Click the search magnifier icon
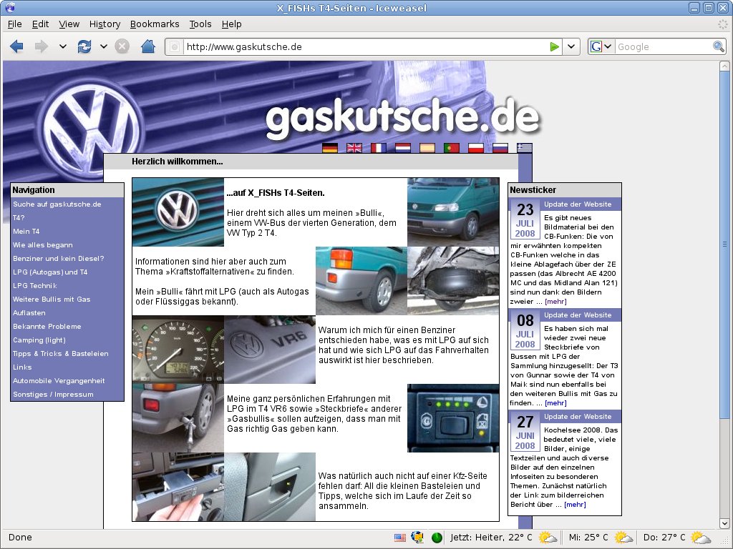The image size is (733, 549). (719, 46)
